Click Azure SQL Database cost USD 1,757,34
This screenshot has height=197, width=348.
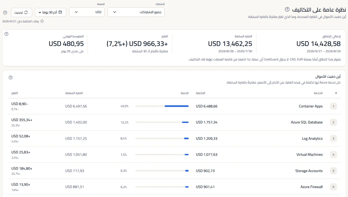click(x=207, y=122)
